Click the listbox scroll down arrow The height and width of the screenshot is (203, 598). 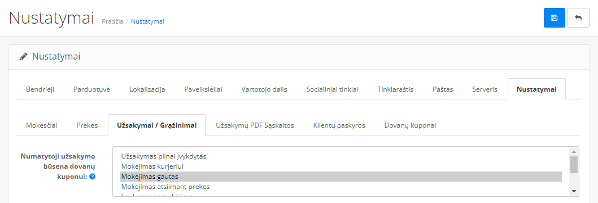pyautogui.click(x=574, y=191)
